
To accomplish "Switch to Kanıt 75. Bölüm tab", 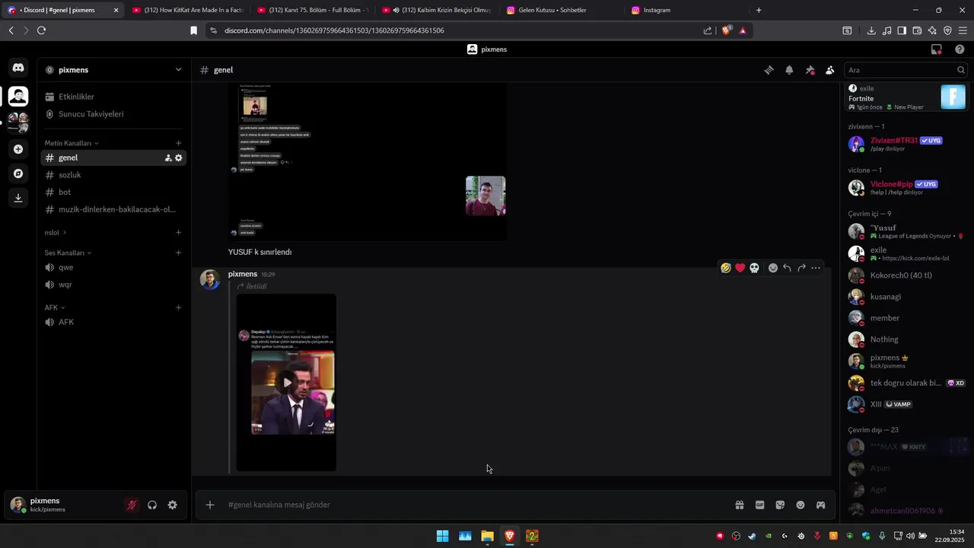I will [x=312, y=10].
